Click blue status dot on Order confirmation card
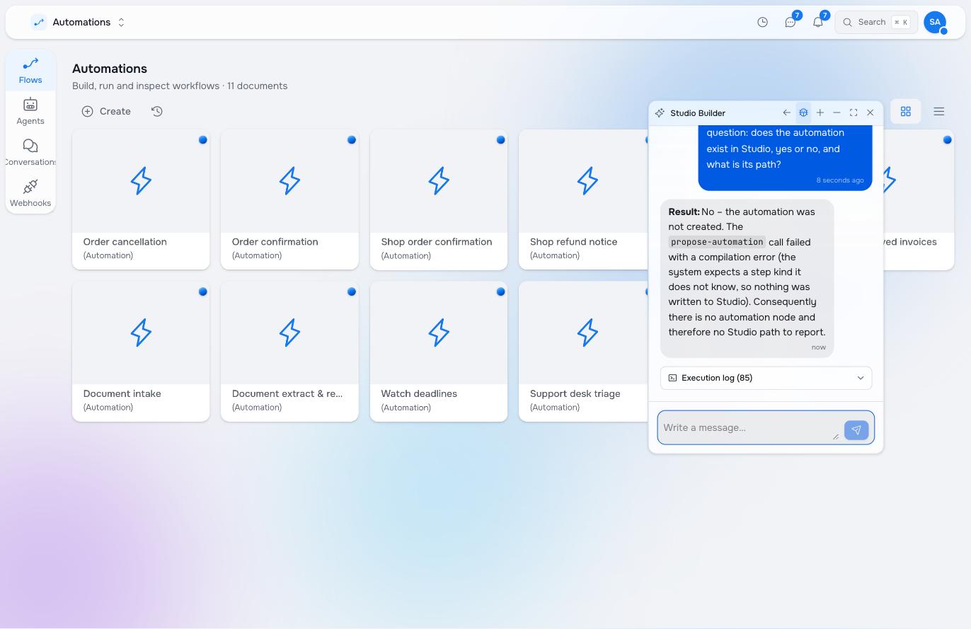971x629 pixels. tap(352, 140)
